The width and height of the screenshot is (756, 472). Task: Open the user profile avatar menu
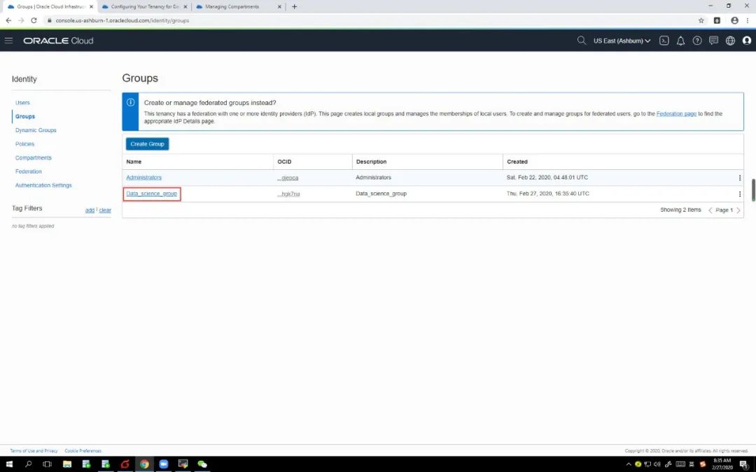tap(746, 41)
